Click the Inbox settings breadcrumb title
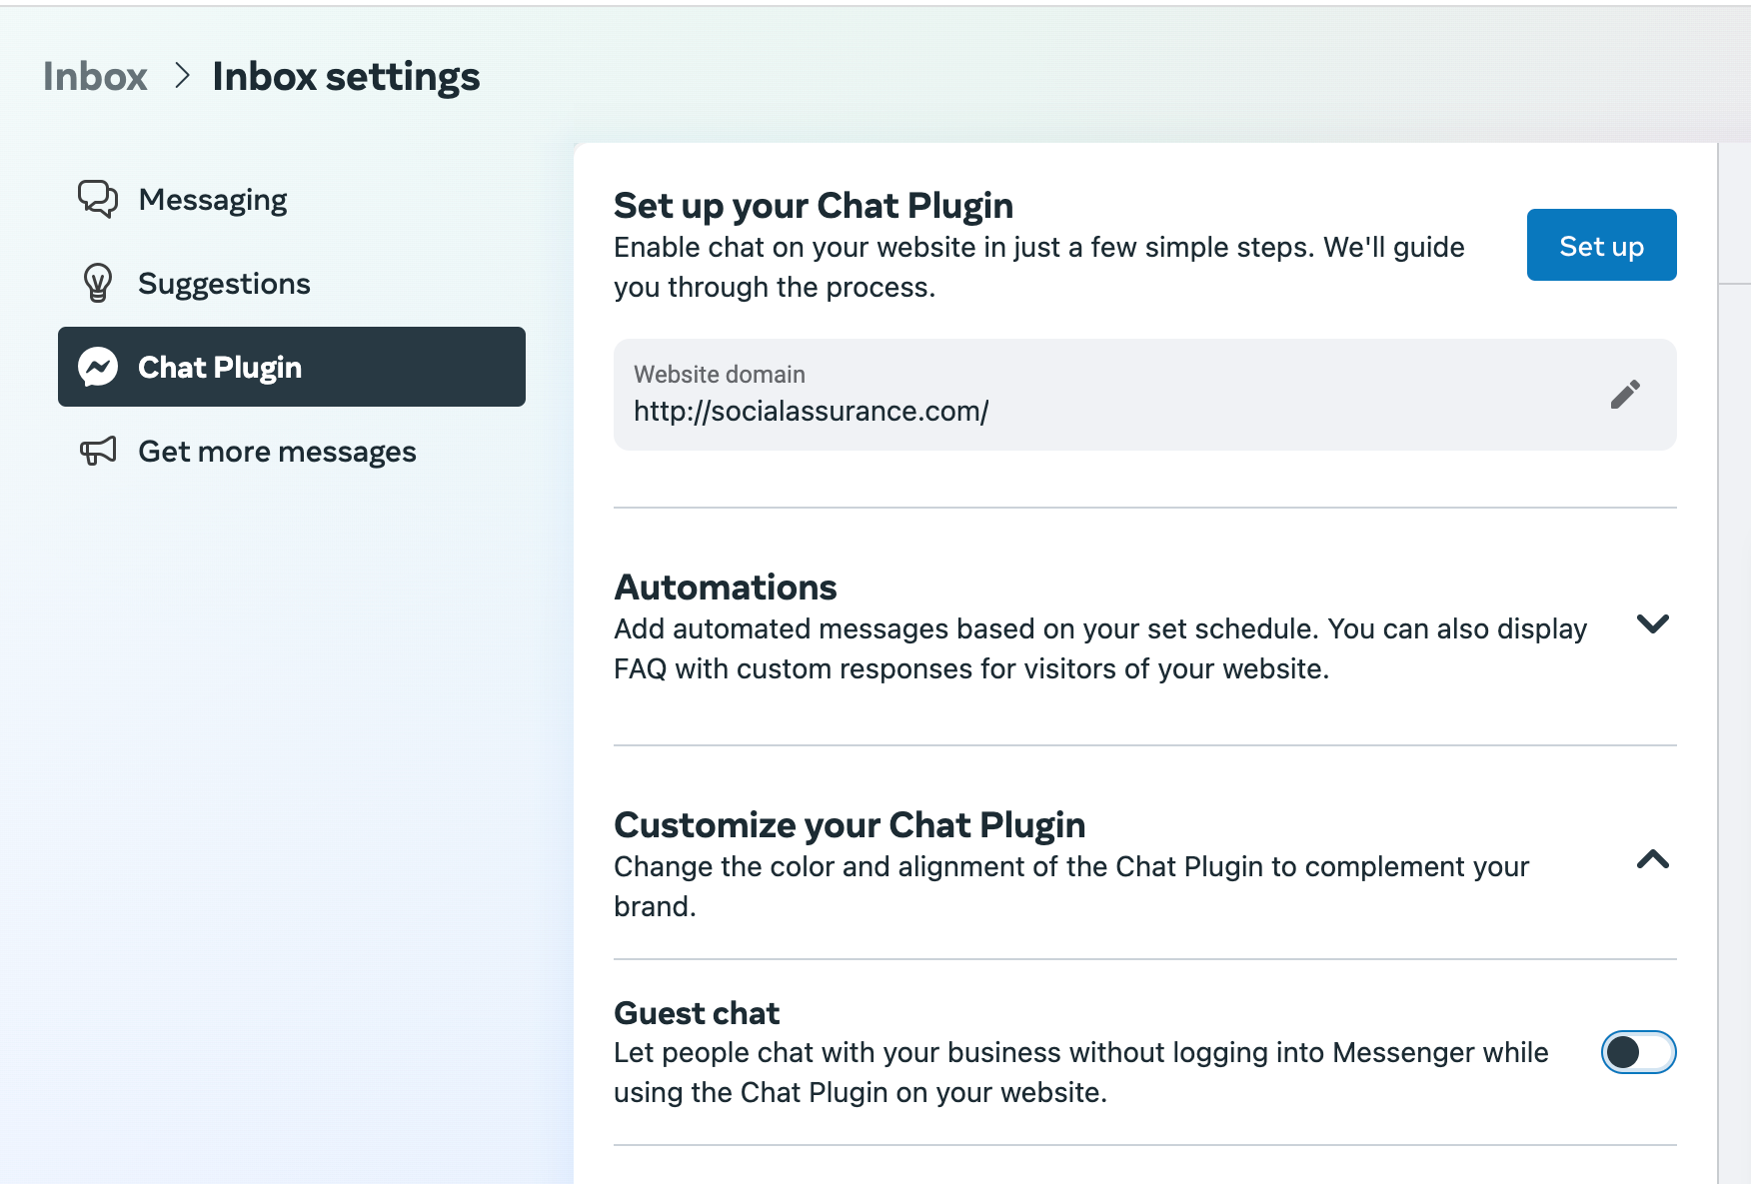The width and height of the screenshot is (1751, 1184). click(346, 77)
